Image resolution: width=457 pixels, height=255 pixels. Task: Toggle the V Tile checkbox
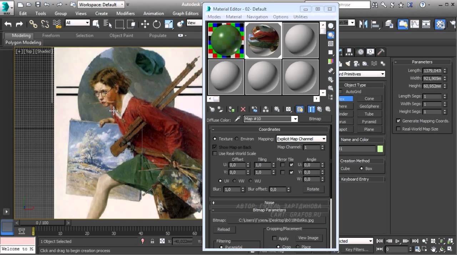pos(291,172)
